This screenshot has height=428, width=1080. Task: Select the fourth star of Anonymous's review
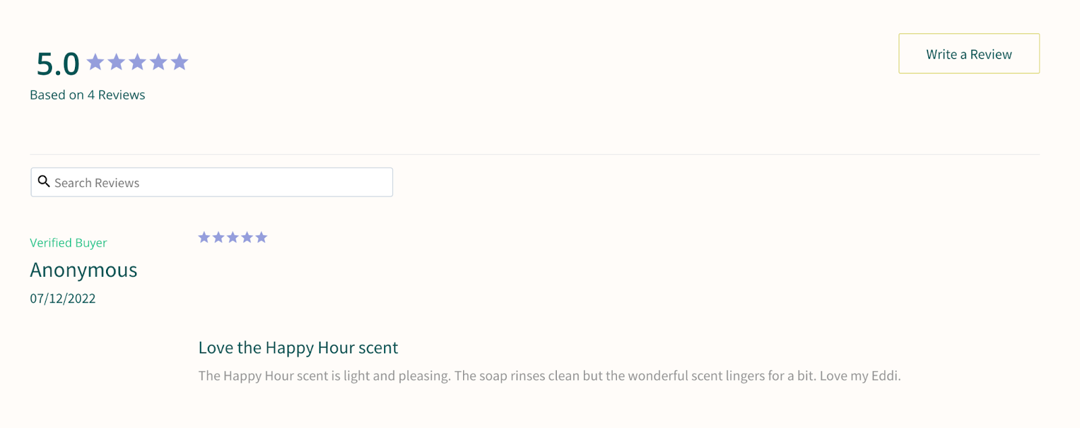pyautogui.click(x=247, y=237)
